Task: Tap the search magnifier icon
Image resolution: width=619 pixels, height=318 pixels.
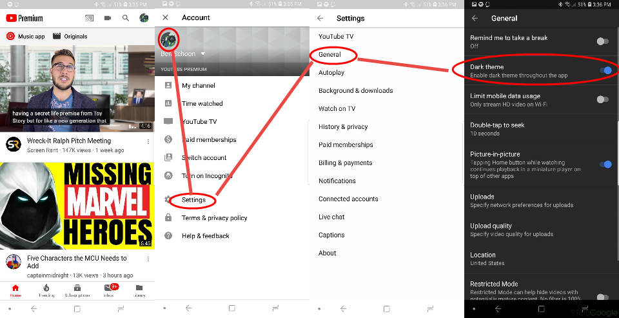Action: 126,18
